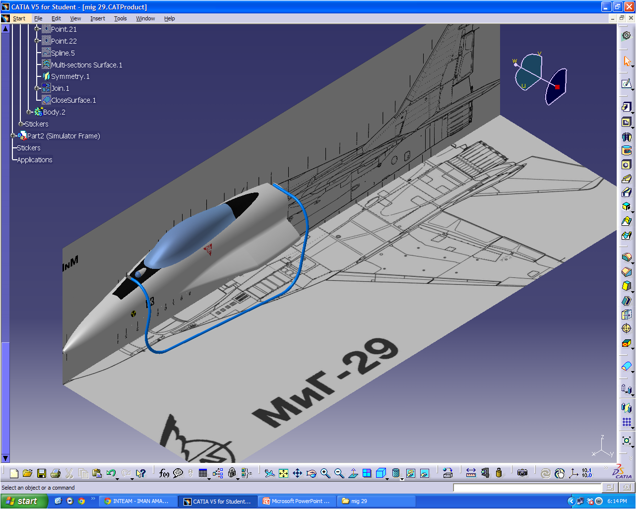Select Spline.5 in the tree
Screen dimensions: 636x509
[63, 53]
